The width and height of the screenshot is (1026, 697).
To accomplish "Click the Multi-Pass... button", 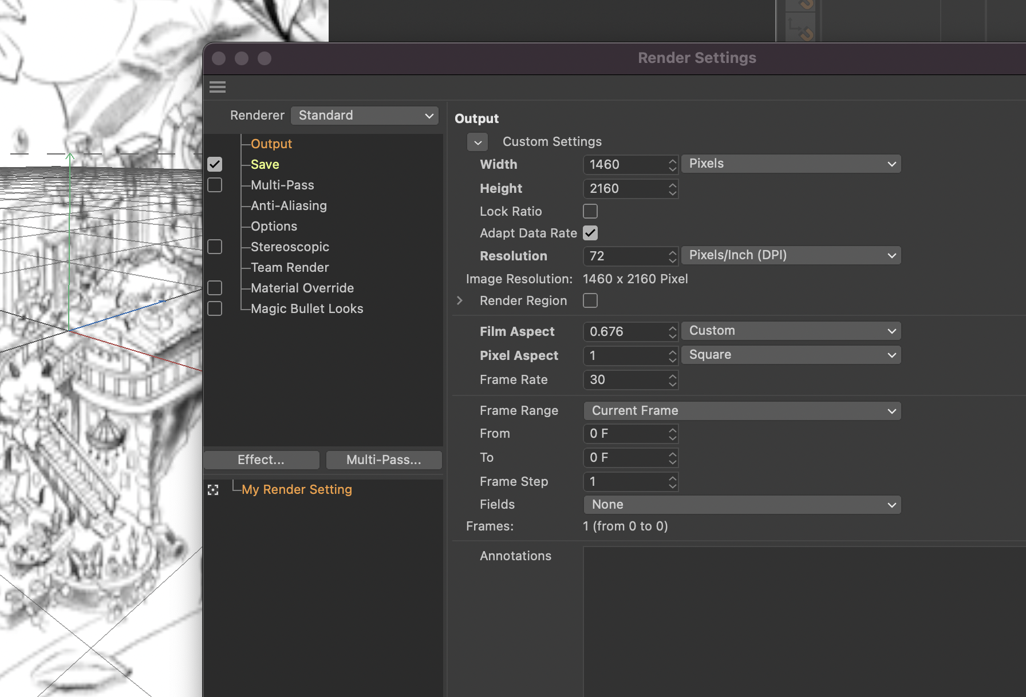I will [x=384, y=460].
